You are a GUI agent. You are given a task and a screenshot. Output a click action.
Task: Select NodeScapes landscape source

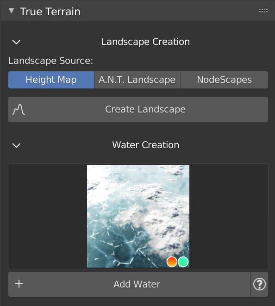(x=225, y=80)
